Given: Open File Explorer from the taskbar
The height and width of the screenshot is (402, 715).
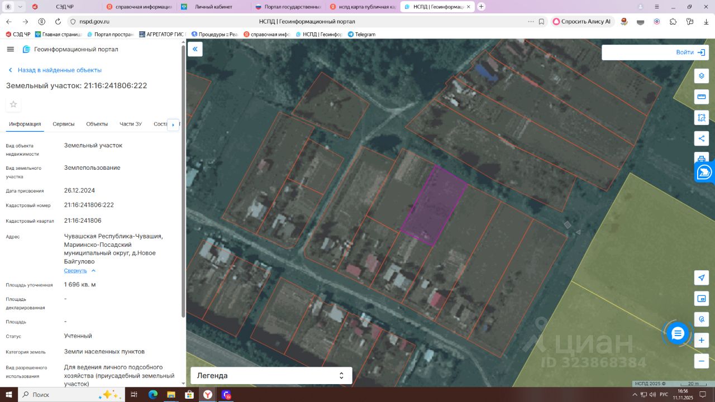Looking at the screenshot, I should click(x=171, y=395).
